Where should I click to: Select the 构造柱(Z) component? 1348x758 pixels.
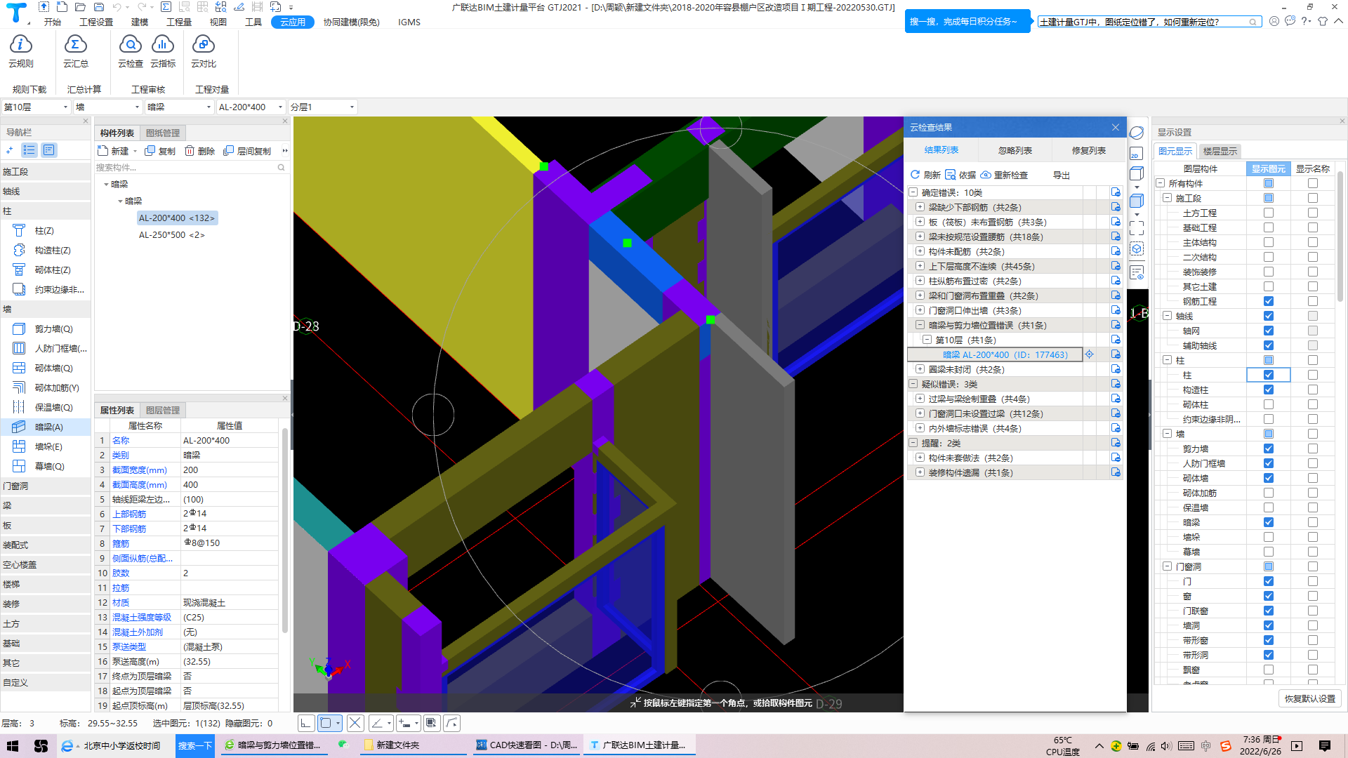pos(53,251)
